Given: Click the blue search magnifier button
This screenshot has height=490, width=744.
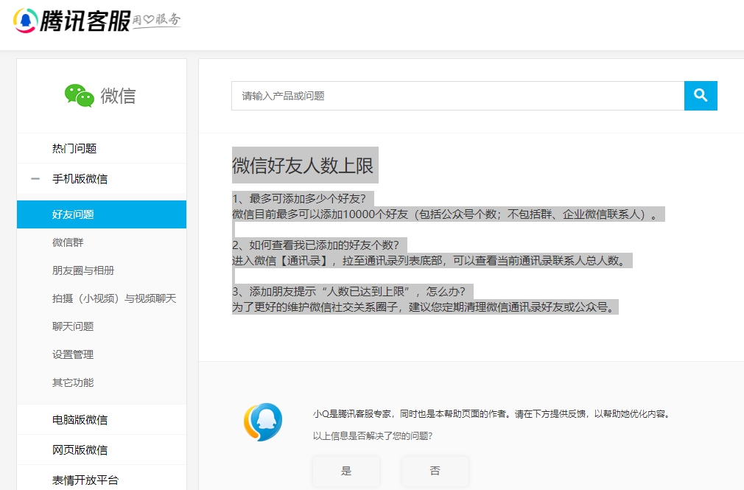Looking at the screenshot, I should tap(701, 96).
